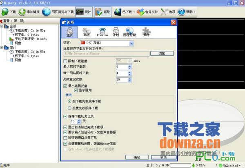The image size is (245, 168).
Task: Click the 下载 download toolbar icon
Action: click(5, 12)
